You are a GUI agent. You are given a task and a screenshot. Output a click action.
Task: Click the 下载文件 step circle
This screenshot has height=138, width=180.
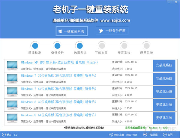(x=102, y=46)
